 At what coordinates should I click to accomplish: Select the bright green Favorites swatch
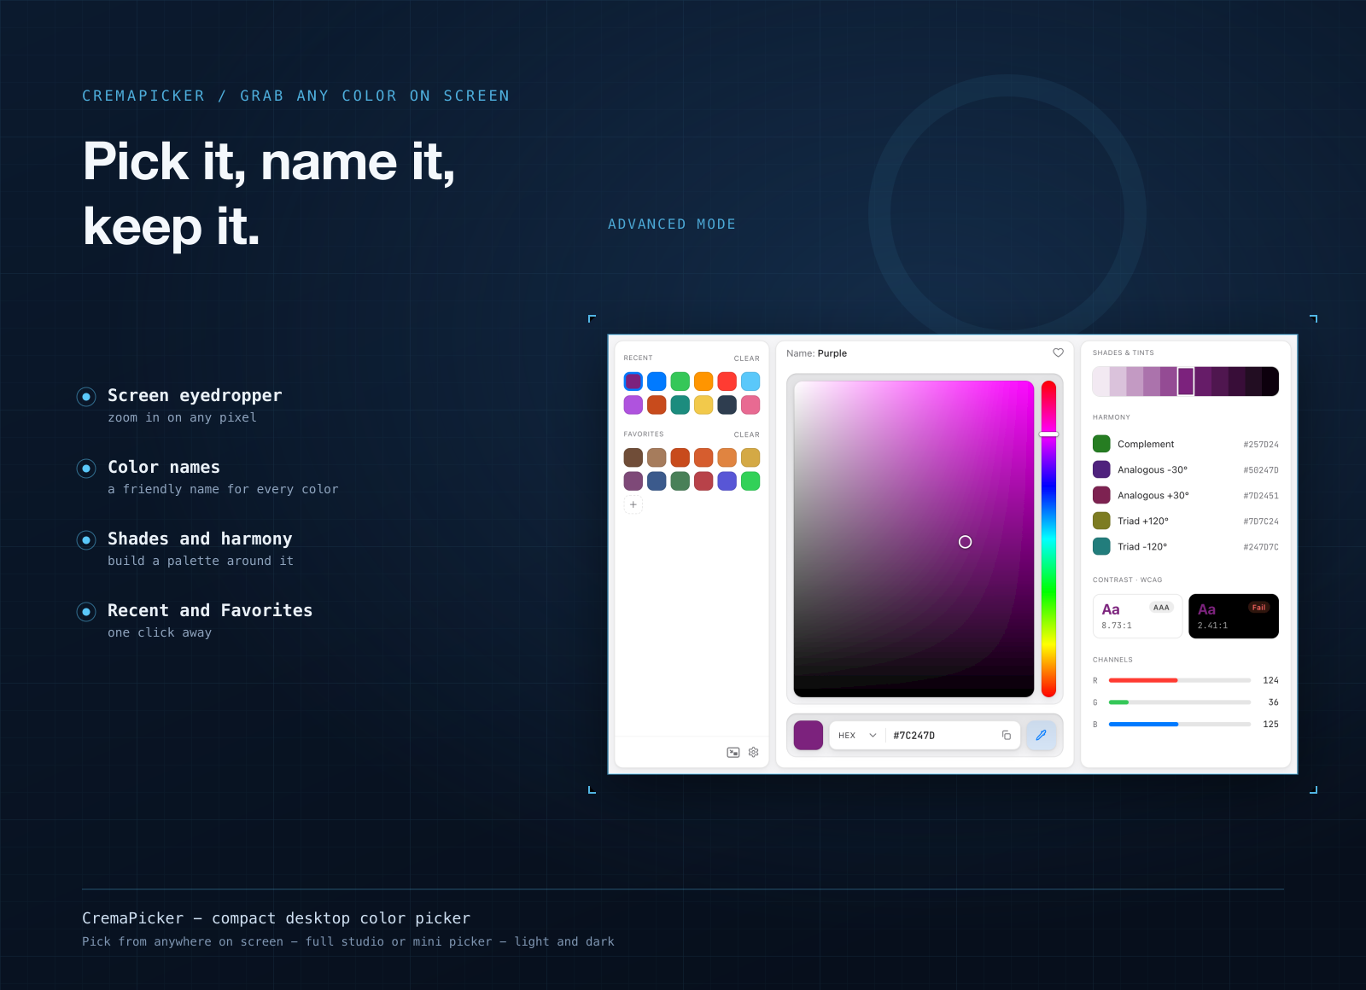point(750,481)
